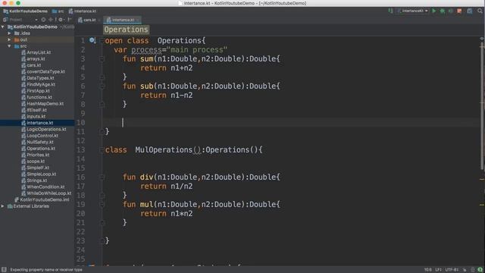Click scroll from source target icon
The image size is (485, 273).
[43, 20]
